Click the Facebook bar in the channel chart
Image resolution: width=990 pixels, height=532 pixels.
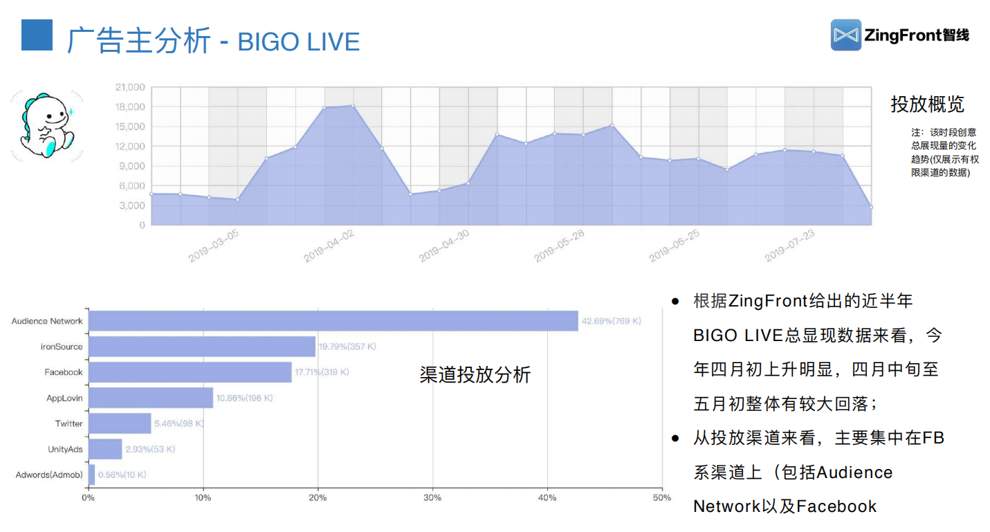click(190, 372)
